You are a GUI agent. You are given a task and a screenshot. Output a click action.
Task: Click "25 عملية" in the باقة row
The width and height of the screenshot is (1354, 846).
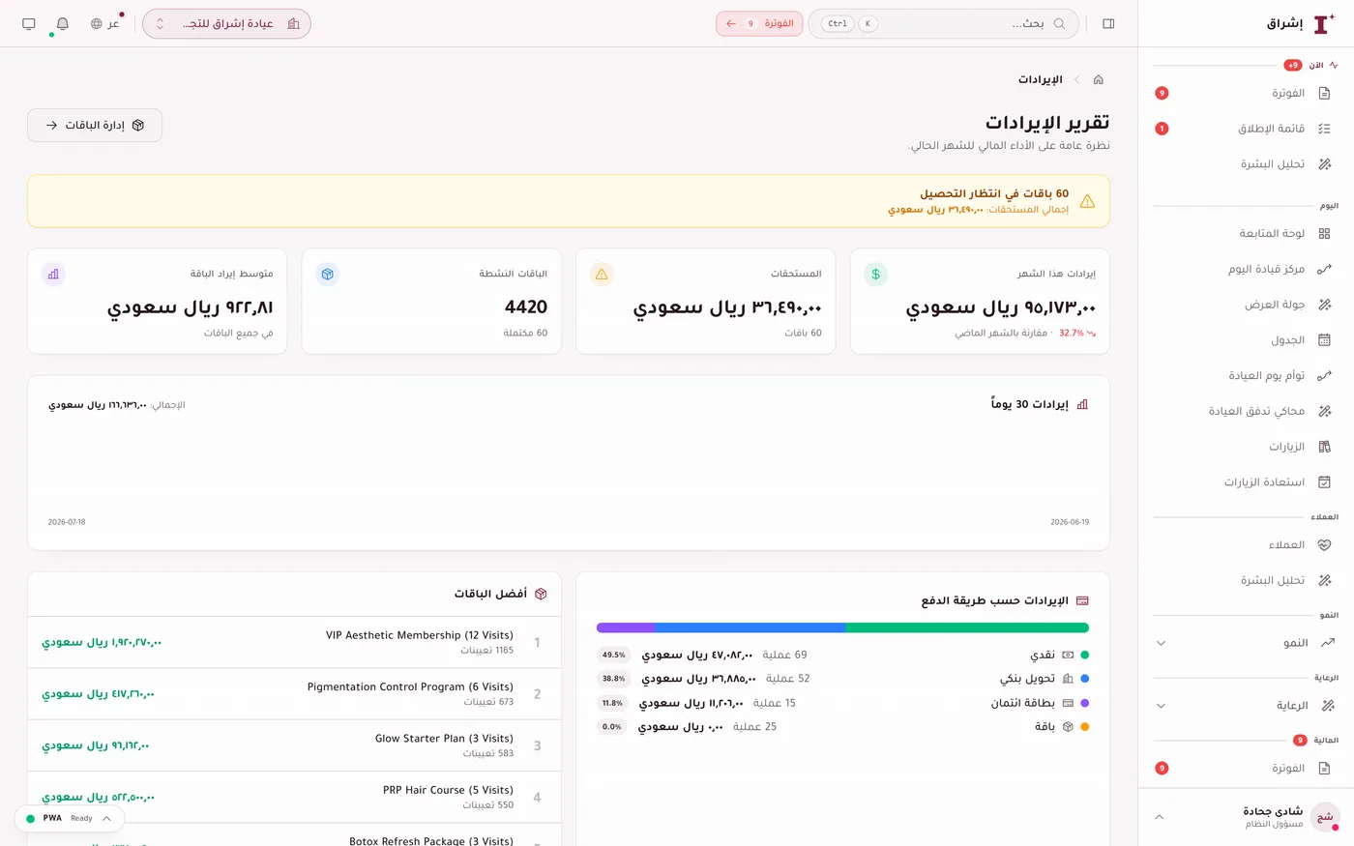click(754, 727)
